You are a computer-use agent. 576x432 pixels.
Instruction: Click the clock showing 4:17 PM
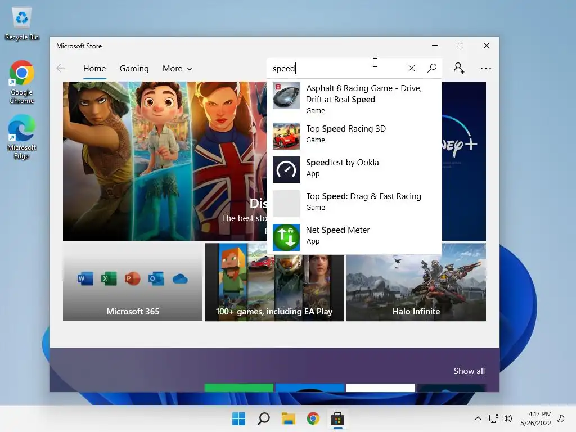(536, 418)
